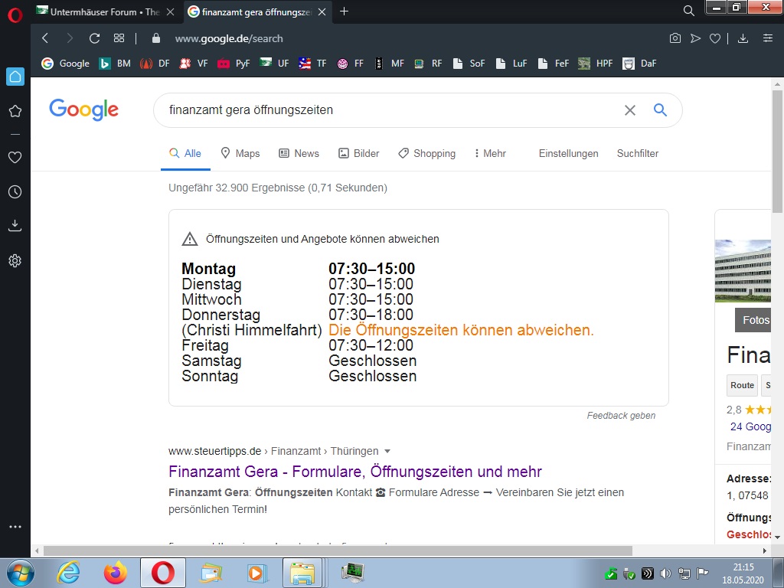
Task: Open history clock icon in sidebar
Action: click(15, 191)
